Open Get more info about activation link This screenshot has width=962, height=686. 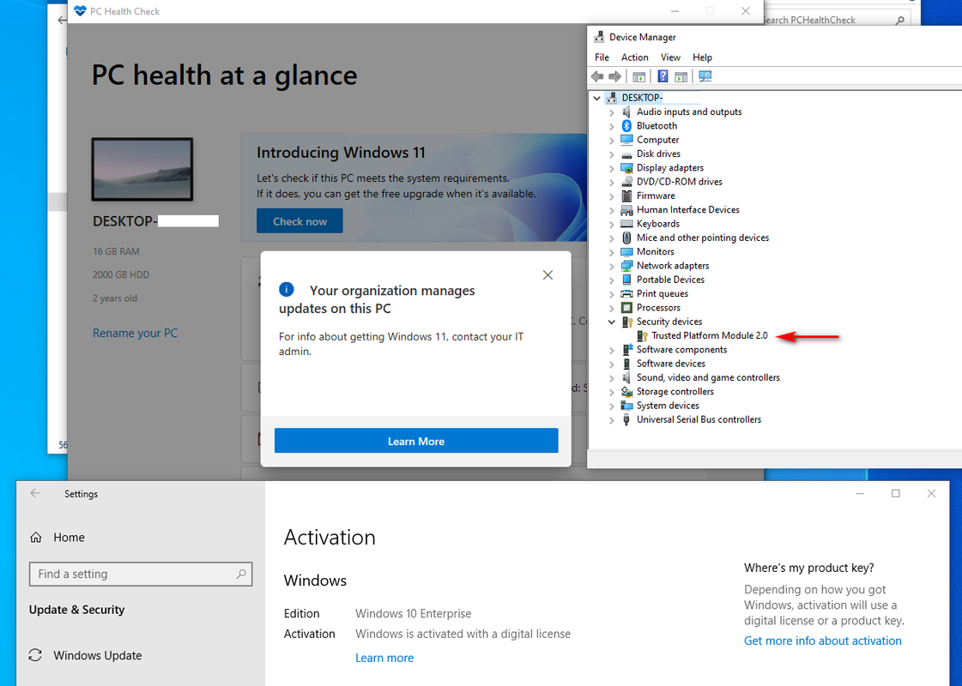[823, 641]
